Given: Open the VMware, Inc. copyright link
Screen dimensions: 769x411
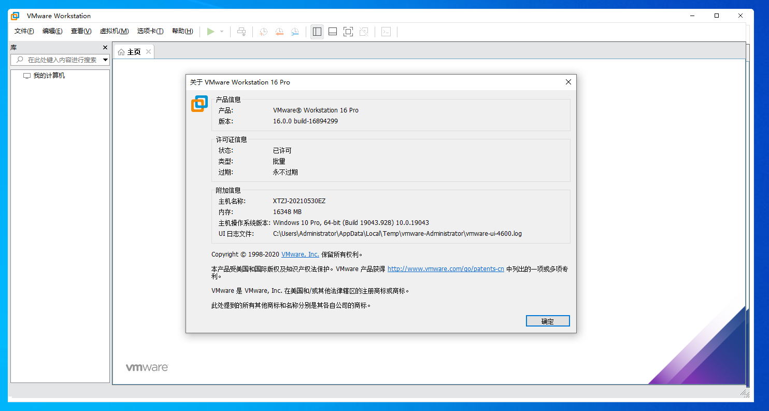Looking at the screenshot, I should [300, 254].
